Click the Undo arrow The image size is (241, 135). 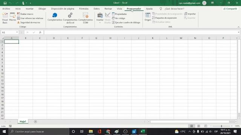click(10, 3)
